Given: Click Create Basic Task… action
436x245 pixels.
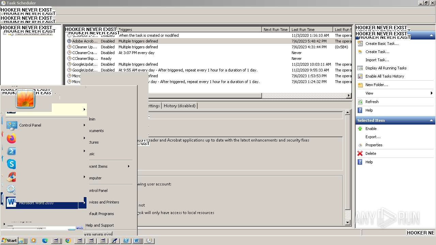Looking at the screenshot, I should tap(382, 44).
